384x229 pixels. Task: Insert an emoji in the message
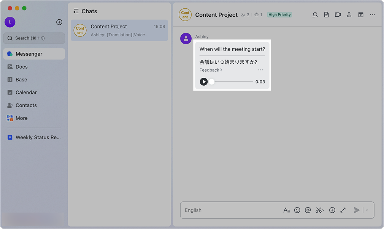[297, 210]
